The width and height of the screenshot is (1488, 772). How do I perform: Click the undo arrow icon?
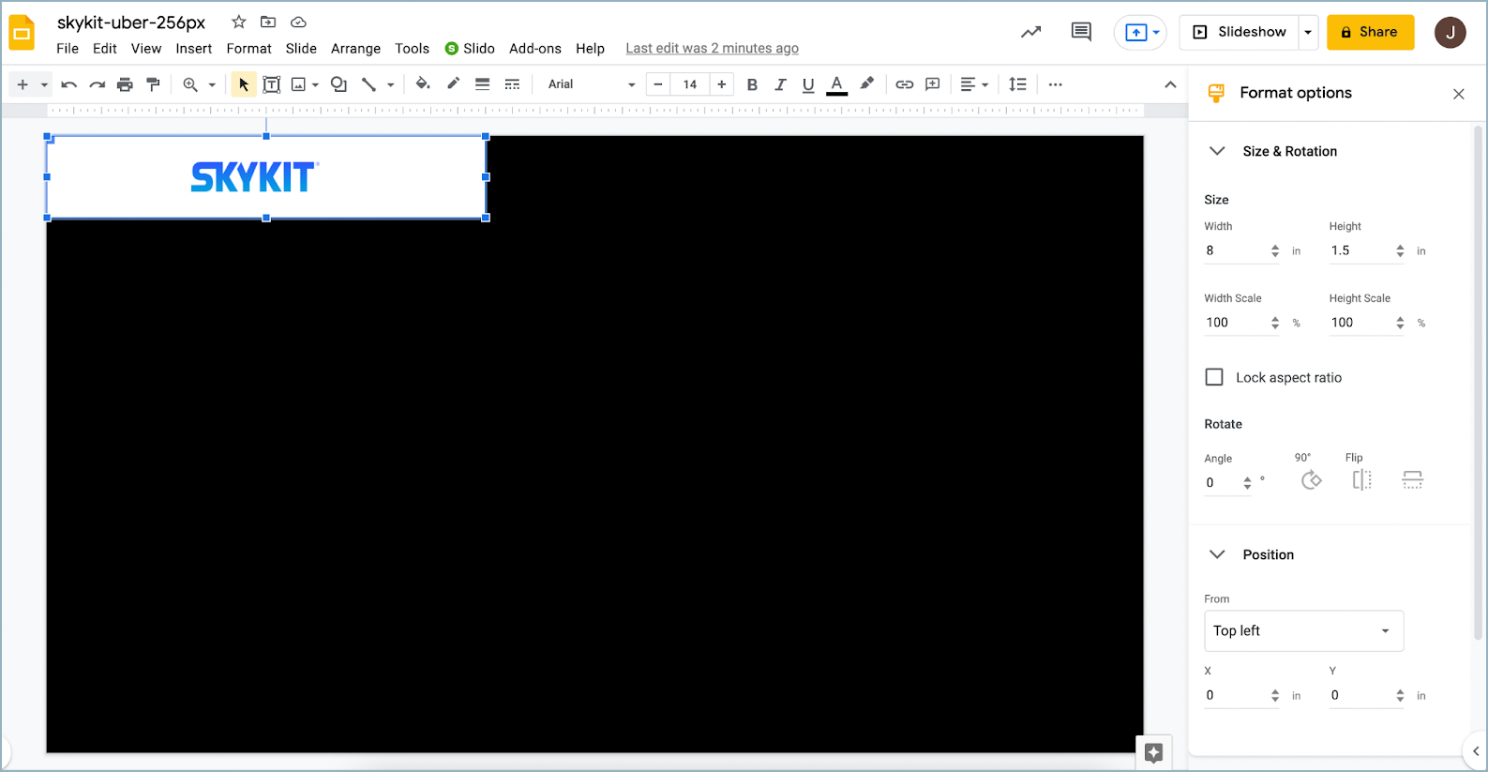tap(68, 84)
